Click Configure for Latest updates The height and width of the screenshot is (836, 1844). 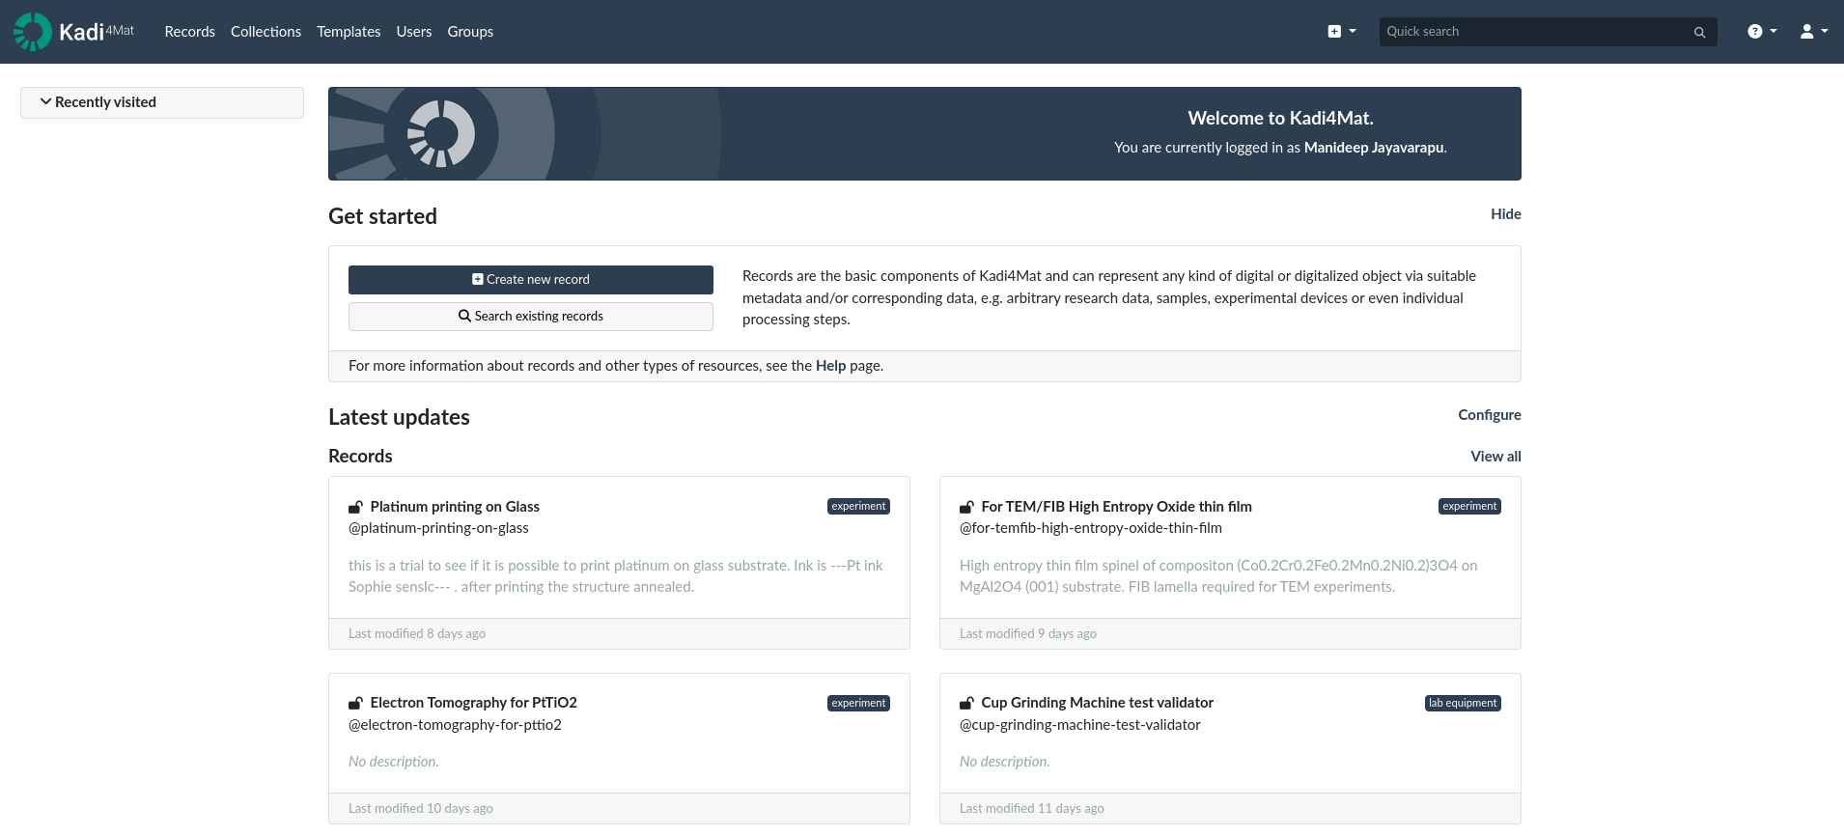click(1490, 415)
